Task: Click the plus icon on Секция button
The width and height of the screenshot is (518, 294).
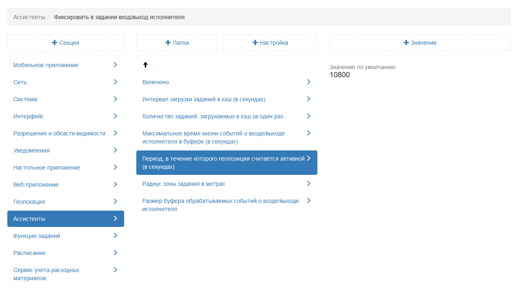Action: [x=55, y=43]
